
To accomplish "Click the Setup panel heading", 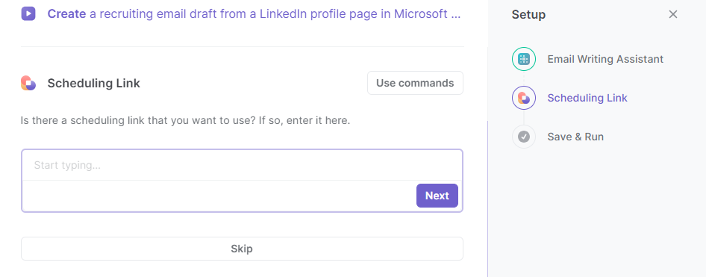I will 528,14.
